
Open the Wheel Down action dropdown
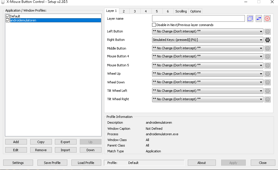(x=207, y=82)
